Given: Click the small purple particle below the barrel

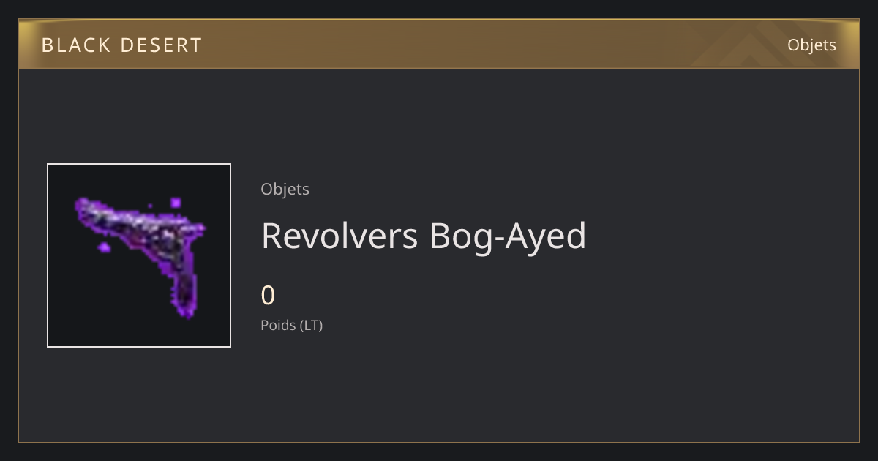Looking at the screenshot, I should [104, 247].
